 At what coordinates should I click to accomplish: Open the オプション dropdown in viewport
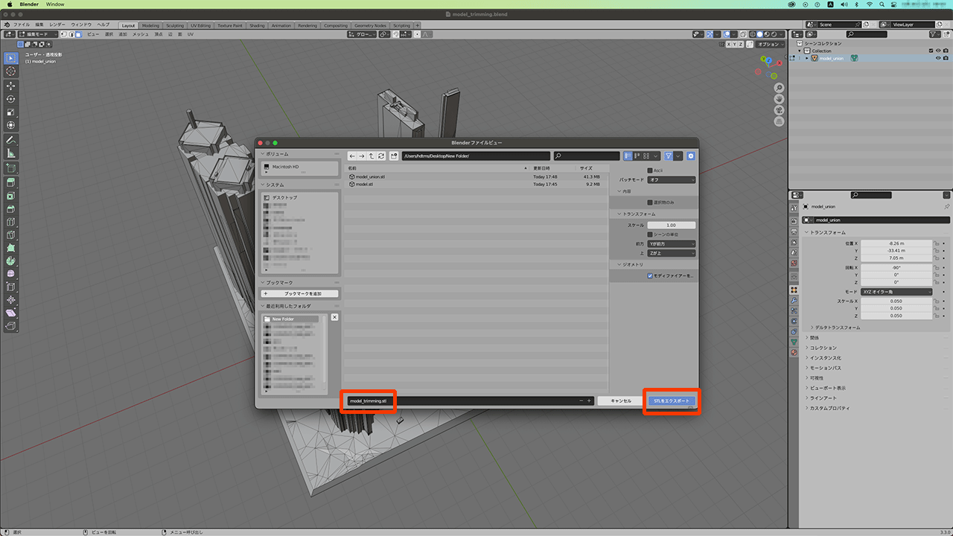770,44
